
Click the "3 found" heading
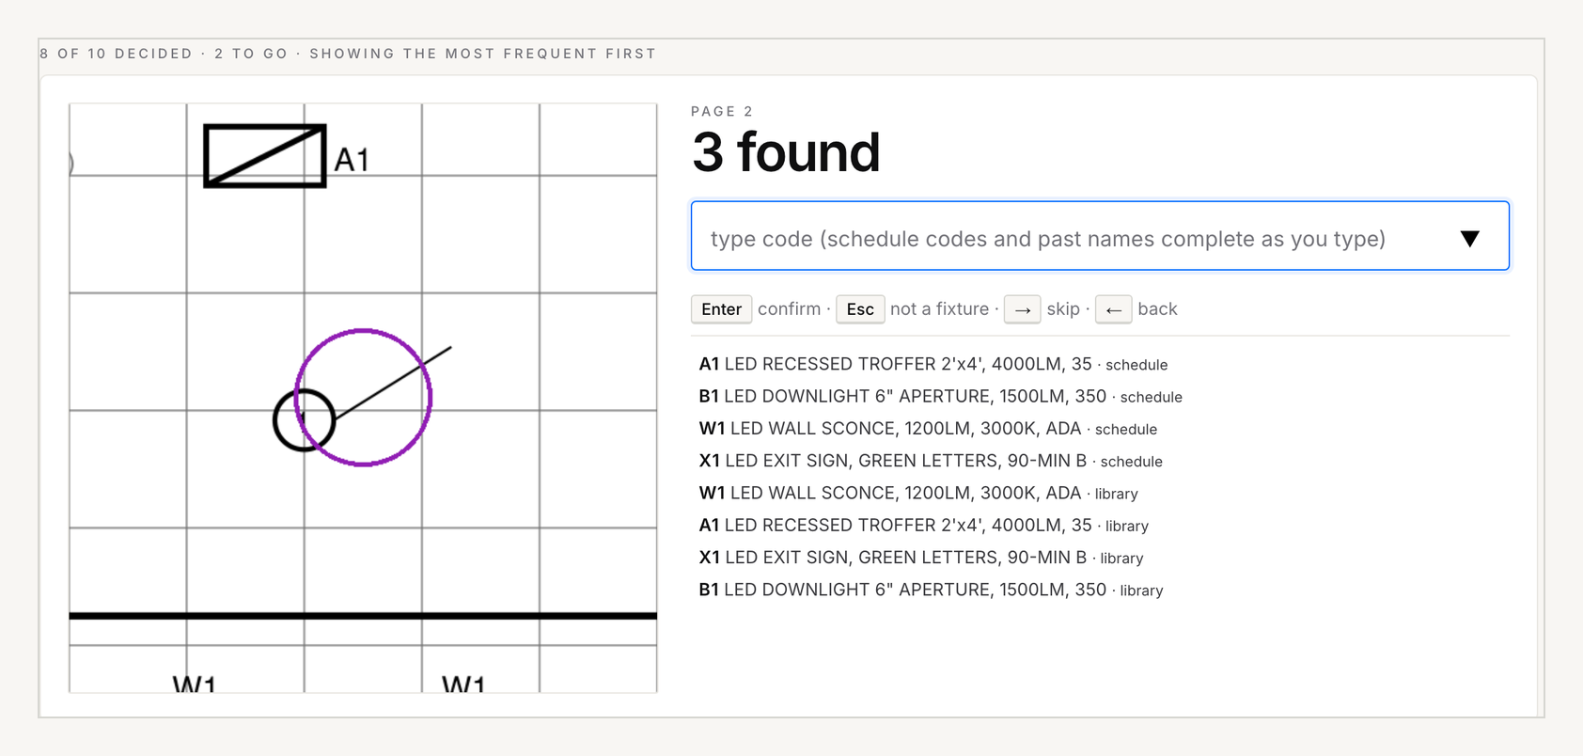click(786, 152)
